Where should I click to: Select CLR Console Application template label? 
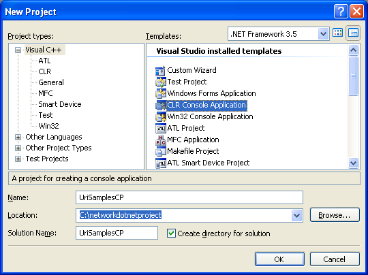206,105
